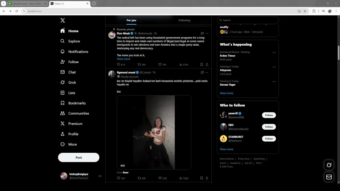The height and width of the screenshot is (191, 340).
Task: Click the Post button
Action: pos(79,157)
